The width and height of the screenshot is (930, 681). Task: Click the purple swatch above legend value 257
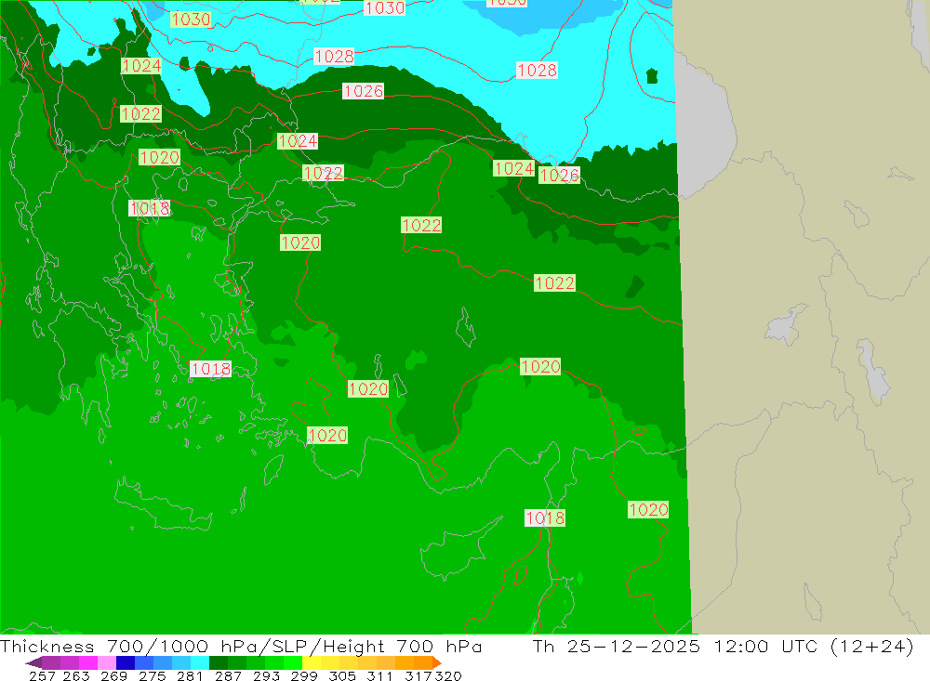coord(51,662)
